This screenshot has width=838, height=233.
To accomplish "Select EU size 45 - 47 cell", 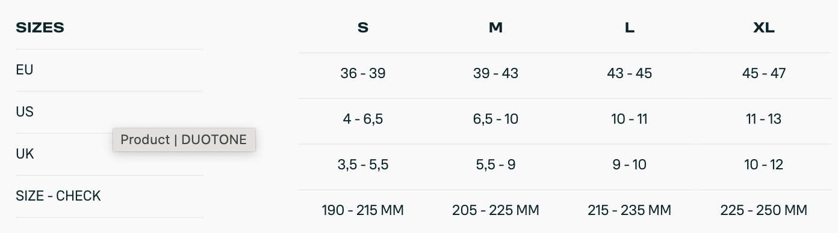I will (764, 73).
